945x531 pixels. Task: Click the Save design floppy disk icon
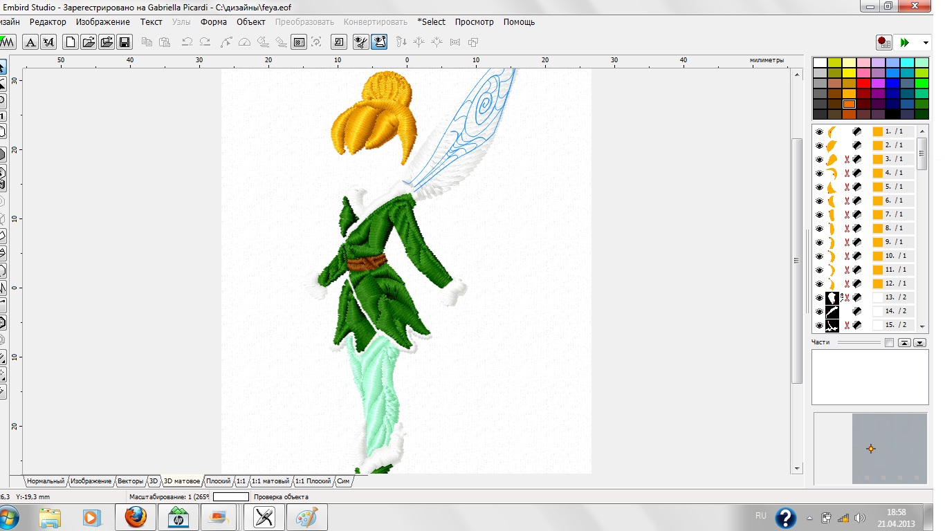125,42
